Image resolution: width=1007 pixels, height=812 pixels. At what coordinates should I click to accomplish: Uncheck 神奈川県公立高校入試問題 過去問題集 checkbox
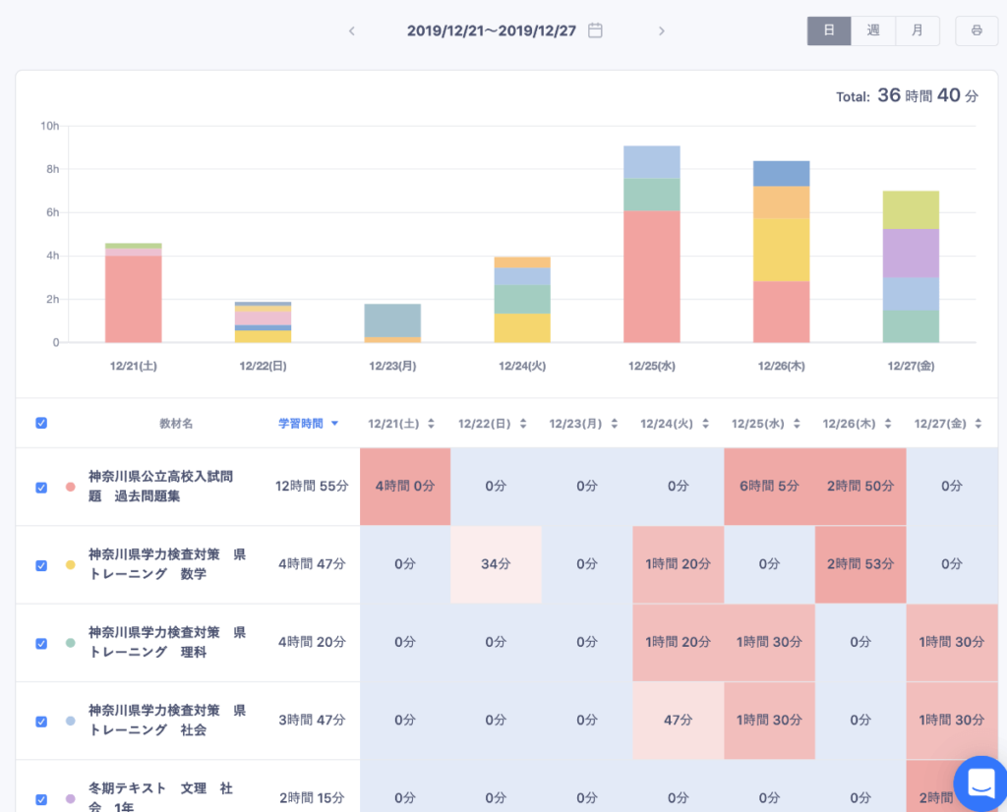coord(41,488)
